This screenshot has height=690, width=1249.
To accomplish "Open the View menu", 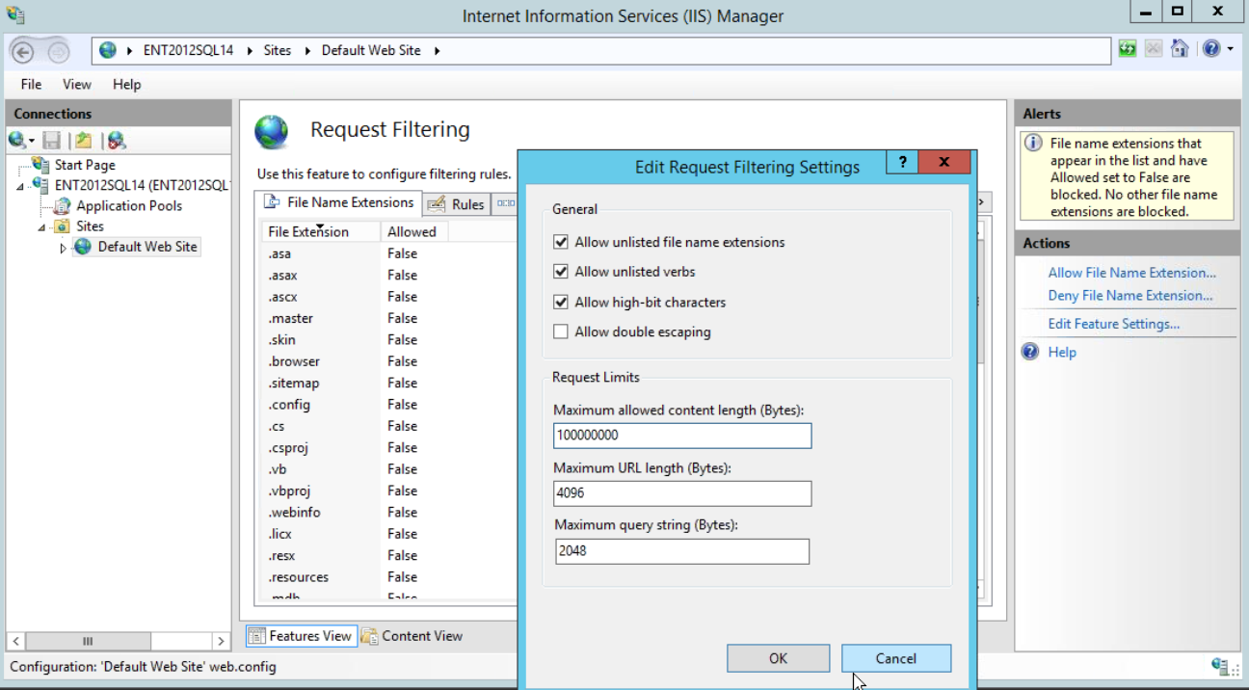I will (76, 84).
